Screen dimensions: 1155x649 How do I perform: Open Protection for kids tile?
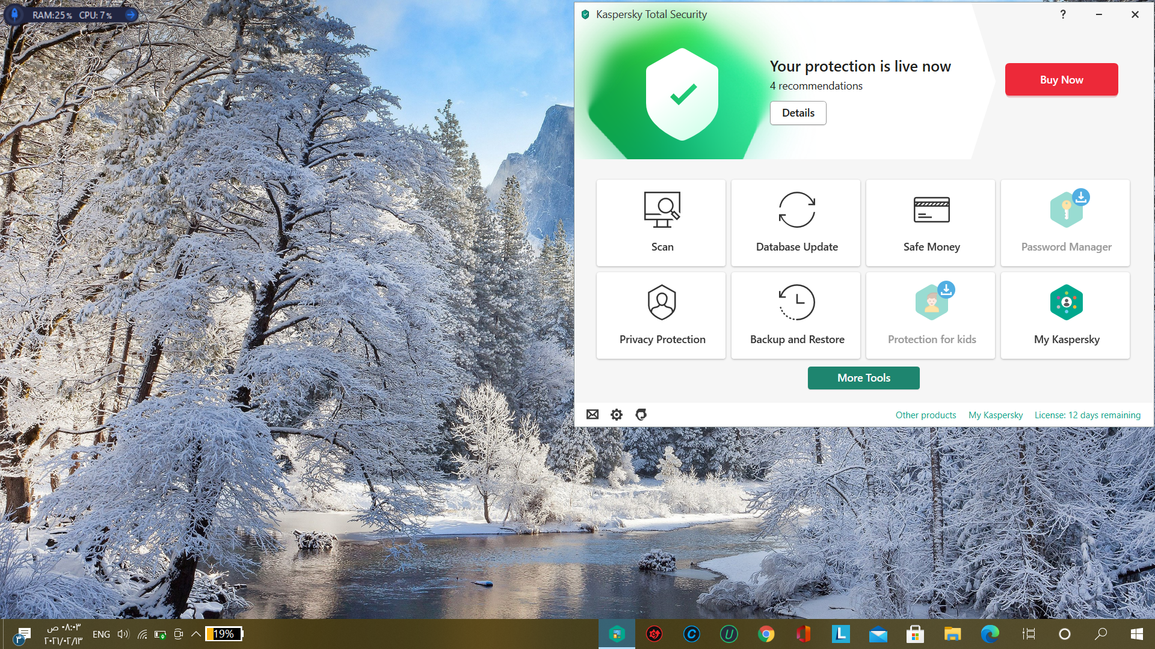click(931, 315)
